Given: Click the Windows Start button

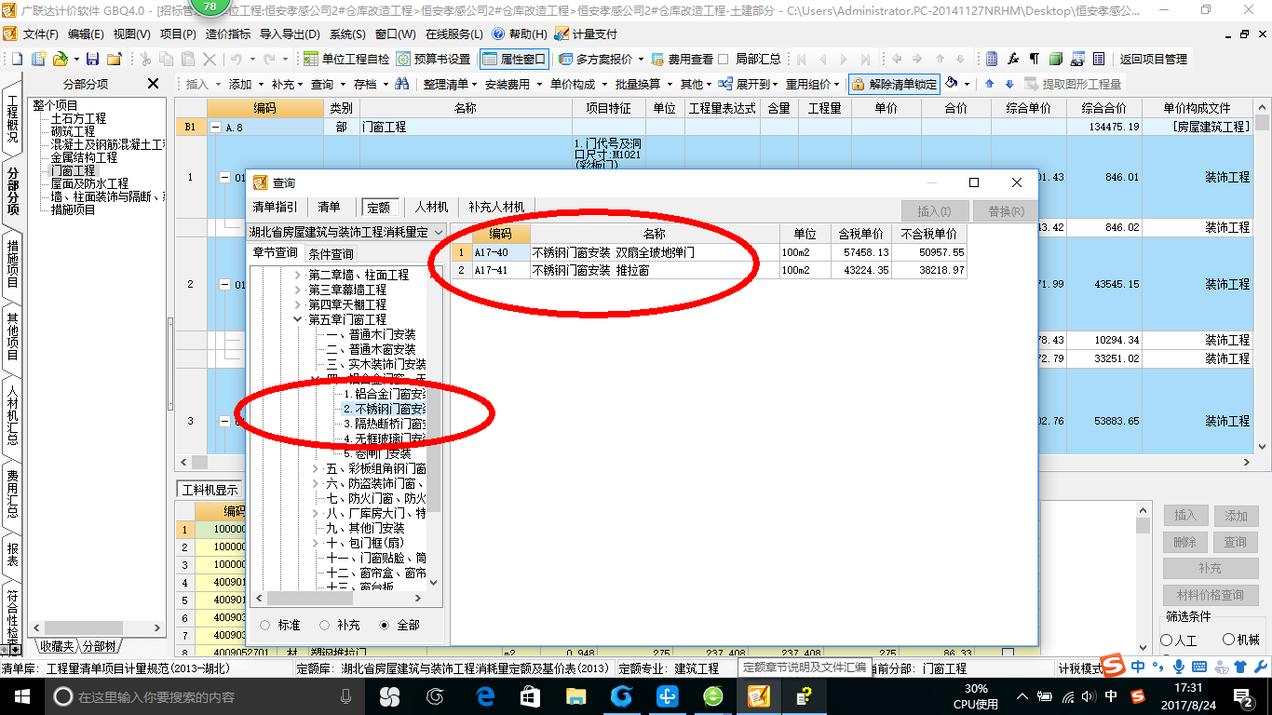Looking at the screenshot, I should pyautogui.click(x=21, y=696).
